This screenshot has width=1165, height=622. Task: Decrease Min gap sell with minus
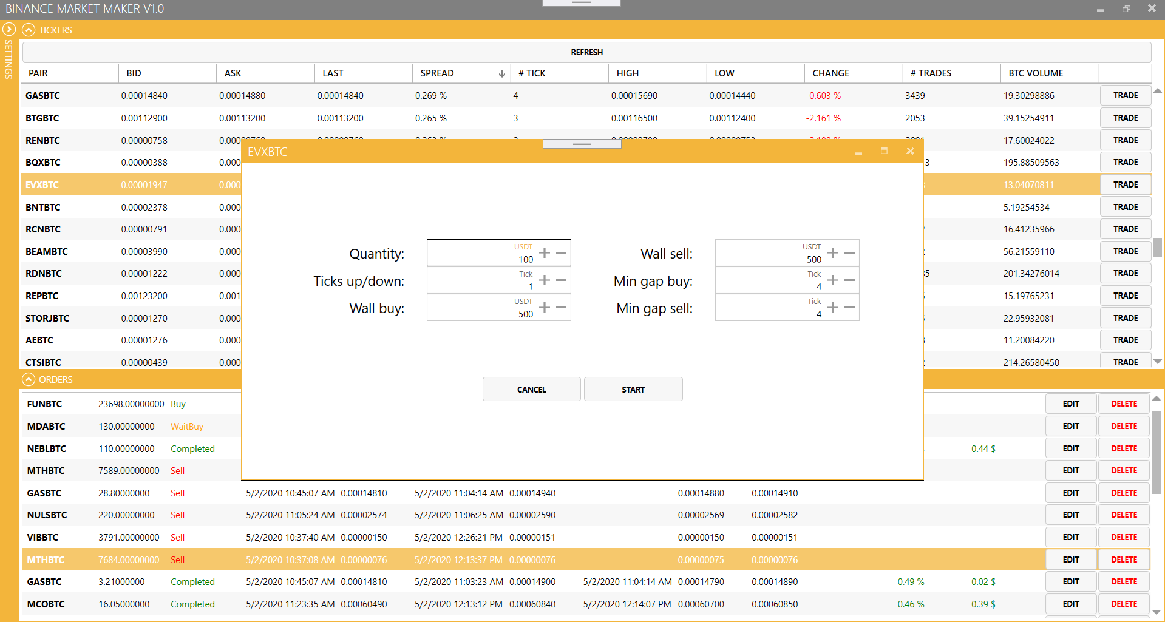point(849,307)
